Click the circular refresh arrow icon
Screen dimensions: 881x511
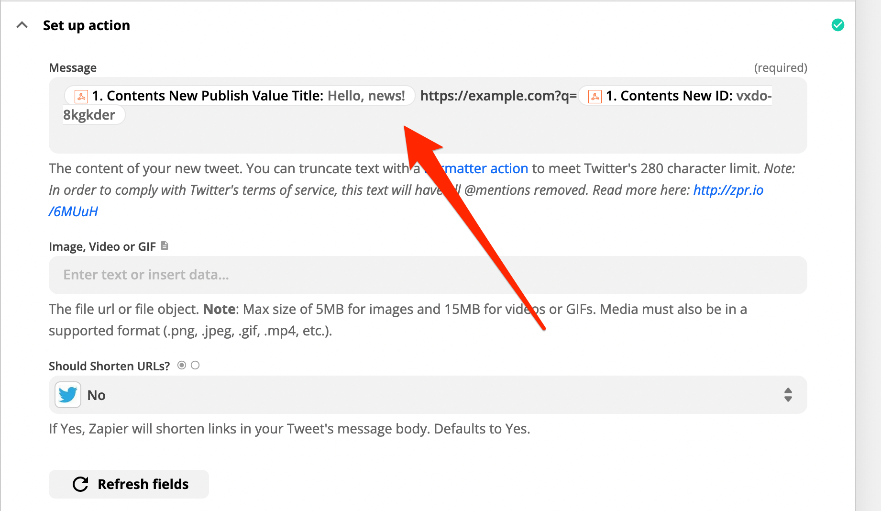pos(80,484)
